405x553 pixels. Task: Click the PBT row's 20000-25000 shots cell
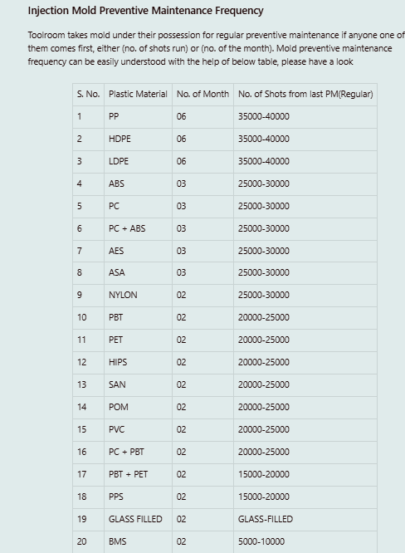pyautogui.click(x=305, y=318)
